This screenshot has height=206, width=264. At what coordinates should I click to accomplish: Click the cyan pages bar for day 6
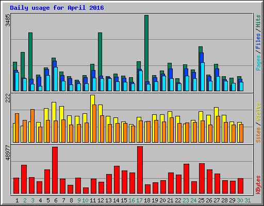click(x=56, y=79)
